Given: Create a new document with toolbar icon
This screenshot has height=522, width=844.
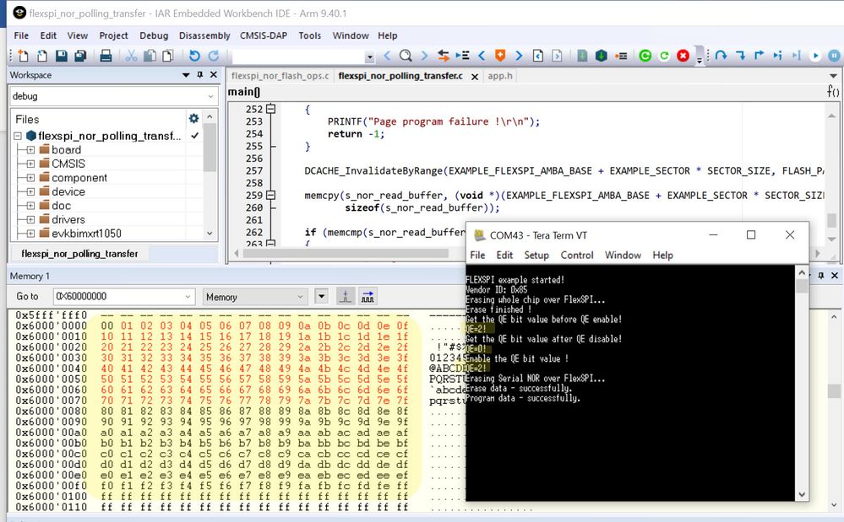Looking at the screenshot, I should tap(23, 56).
